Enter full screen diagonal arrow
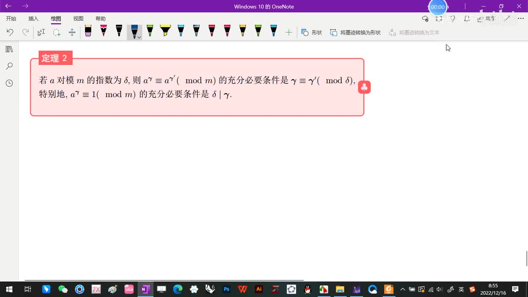Viewport: 528px width, 297px height. pos(507,19)
